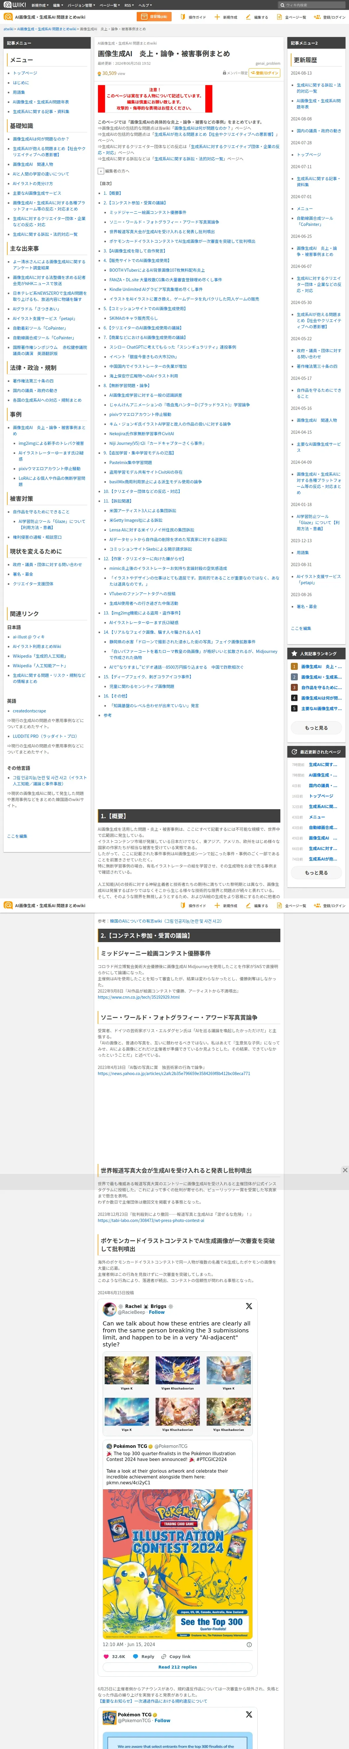Click the info icon beside tweet timestamp

(249, 1644)
